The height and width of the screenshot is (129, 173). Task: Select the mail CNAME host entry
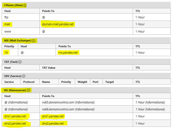[7, 24]
